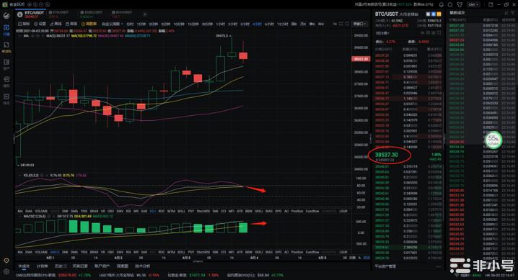Screen dimensions: 518x280
Task: Select the 30分钟 chart interval
Action: click(x=208, y=24)
